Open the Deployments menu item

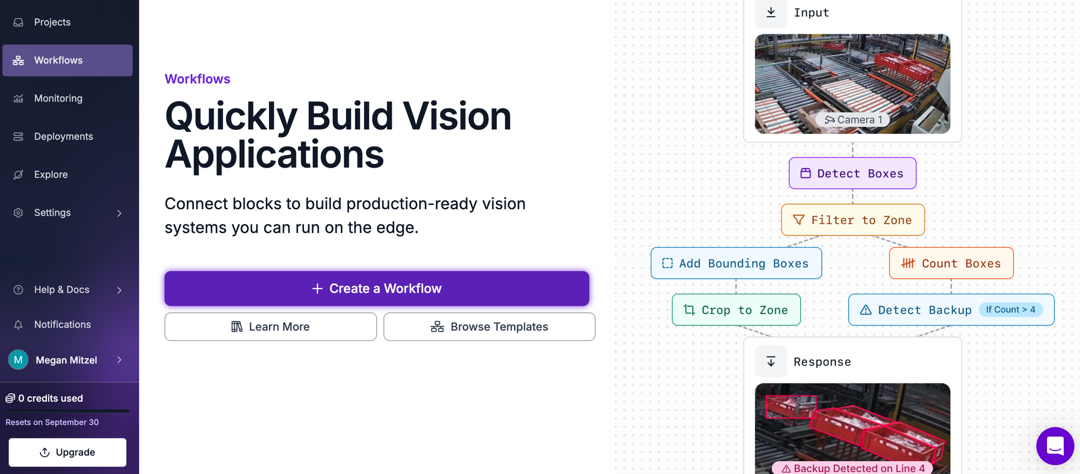(x=67, y=136)
